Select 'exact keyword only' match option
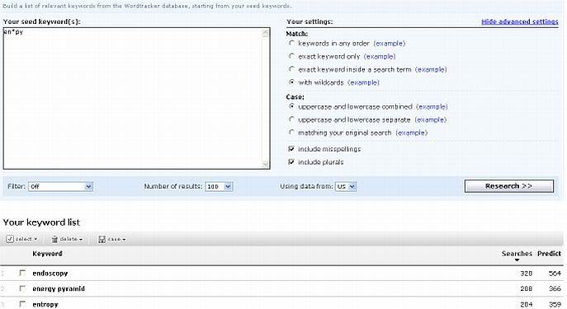567x309 pixels. 292,56
